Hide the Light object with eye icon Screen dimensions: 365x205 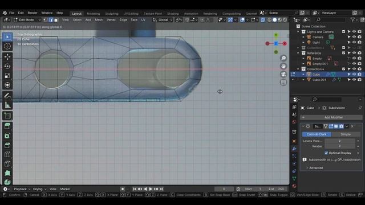354,42
